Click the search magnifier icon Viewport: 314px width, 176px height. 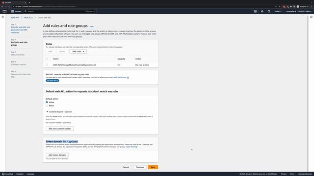point(26,11)
